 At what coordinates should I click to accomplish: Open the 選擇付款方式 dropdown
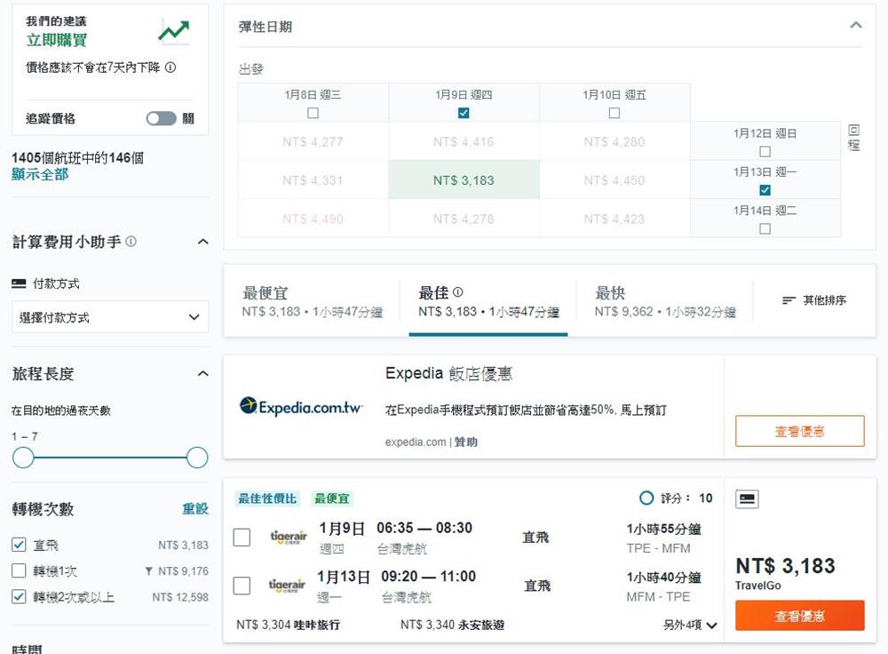point(110,317)
